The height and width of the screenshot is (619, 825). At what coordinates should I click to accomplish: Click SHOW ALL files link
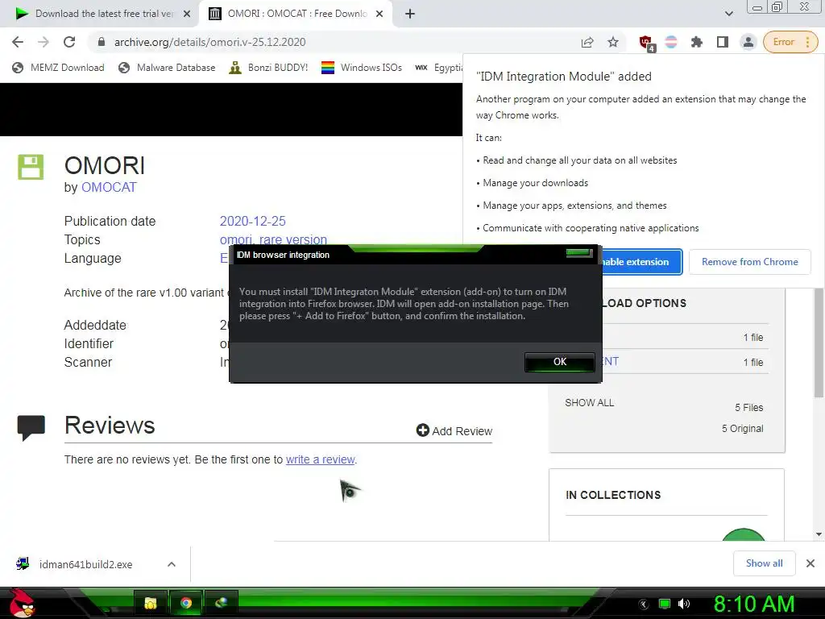[x=589, y=403]
